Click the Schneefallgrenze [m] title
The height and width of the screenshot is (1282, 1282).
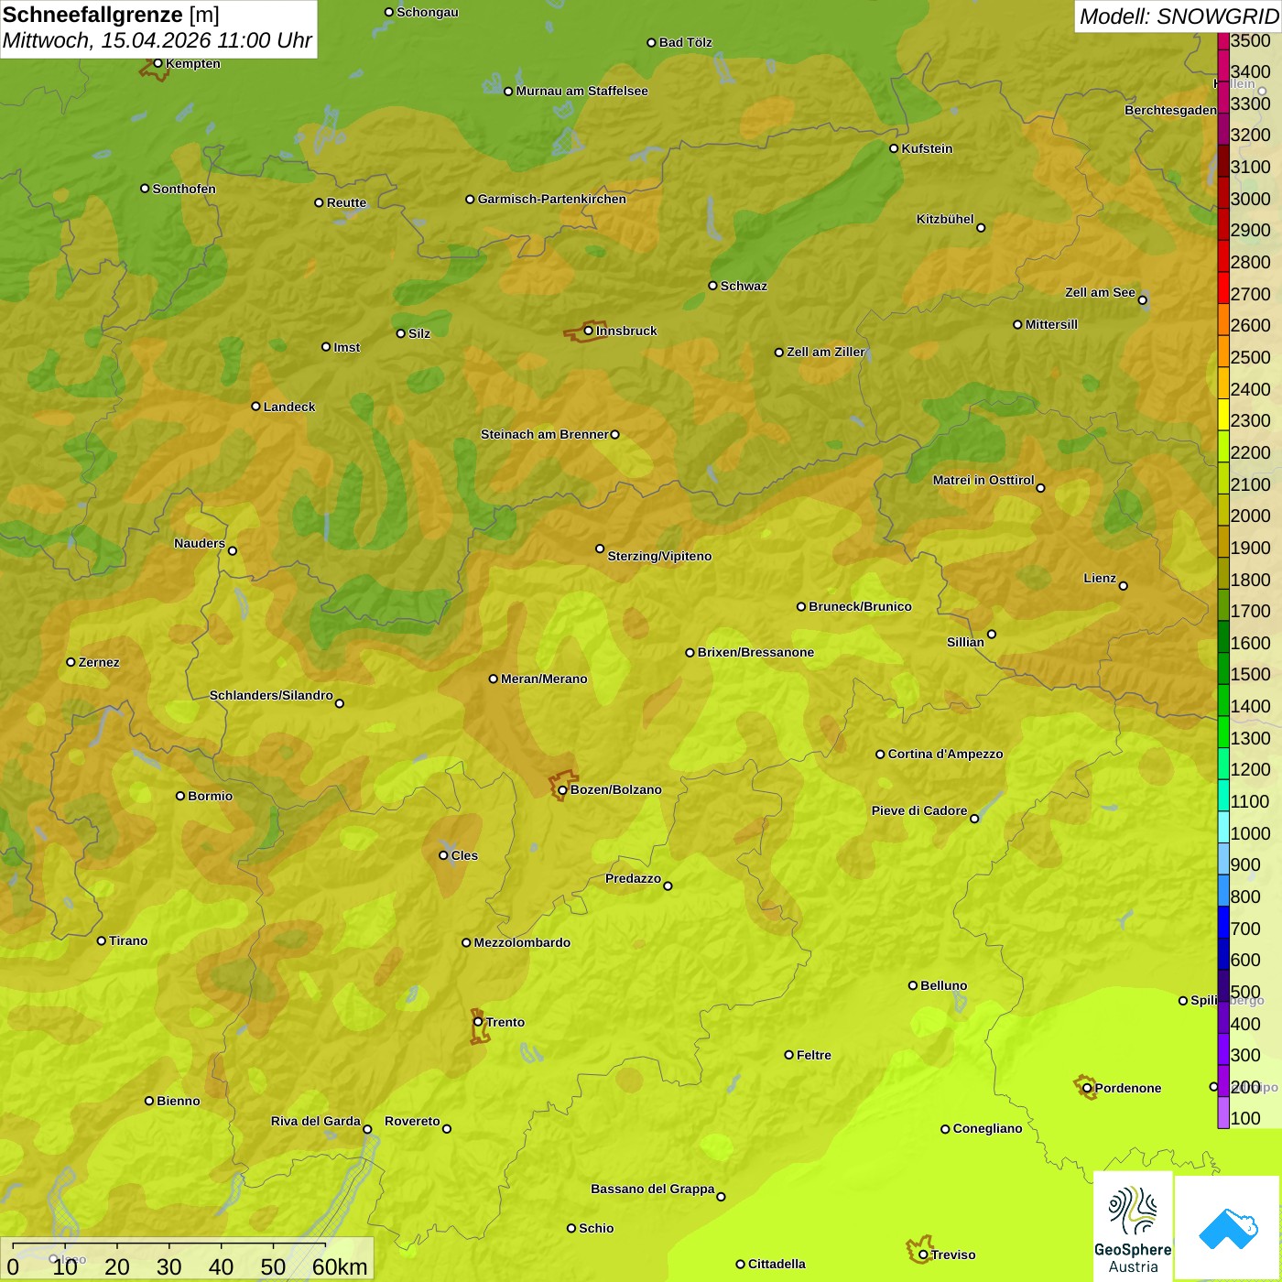pos(111,15)
